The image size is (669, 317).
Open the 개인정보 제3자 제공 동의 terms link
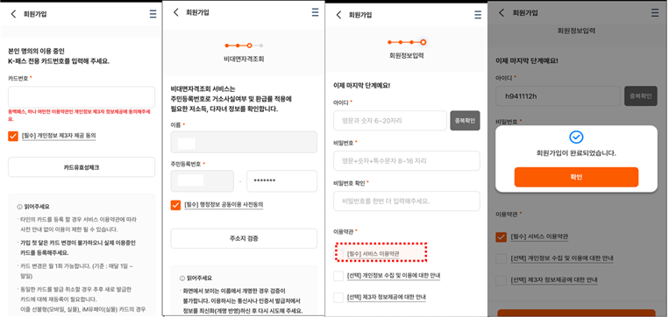click(x=59, y=137)
